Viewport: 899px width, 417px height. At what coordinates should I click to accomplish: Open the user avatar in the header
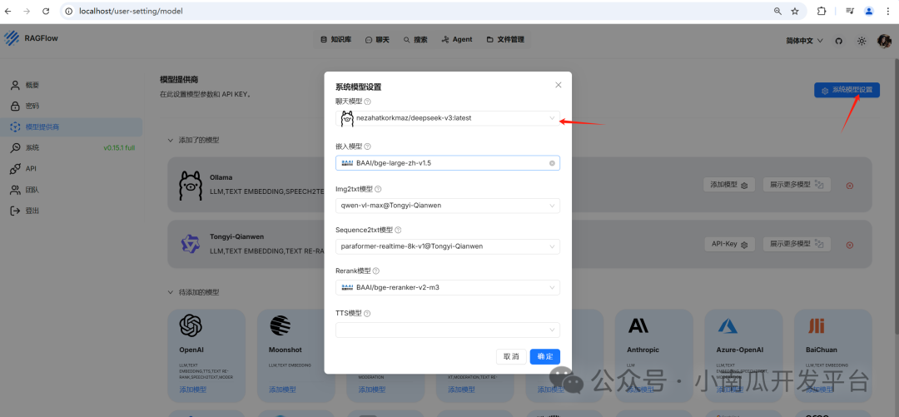pyautogui.click(x=884, y=41)
